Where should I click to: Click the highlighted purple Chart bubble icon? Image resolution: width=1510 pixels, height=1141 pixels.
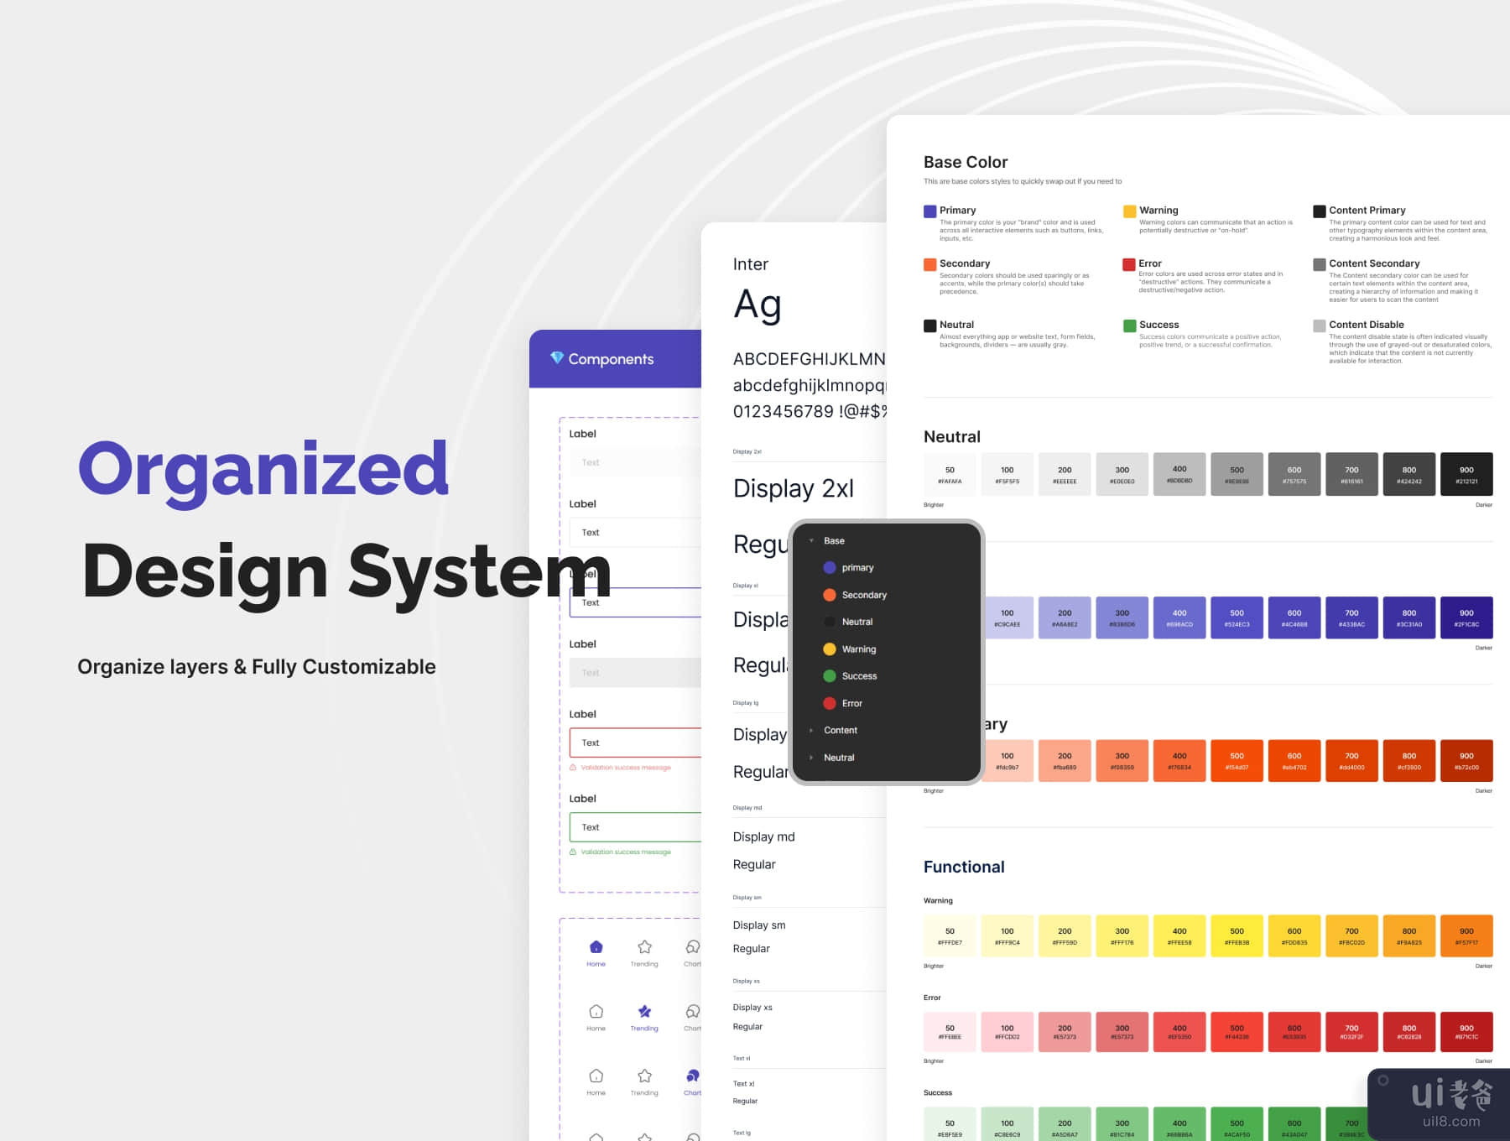click(x=692, y=1076)
